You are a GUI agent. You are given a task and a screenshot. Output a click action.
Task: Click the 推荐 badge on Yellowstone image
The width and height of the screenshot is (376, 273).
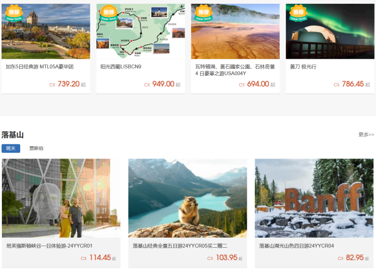tap(204, 13)
